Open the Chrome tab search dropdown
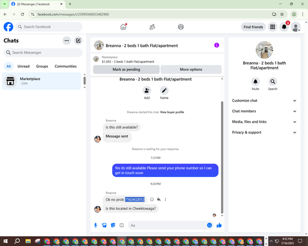The width and height of the screenshot is (308, 246). pyautogui.click(x=4, y=4)
